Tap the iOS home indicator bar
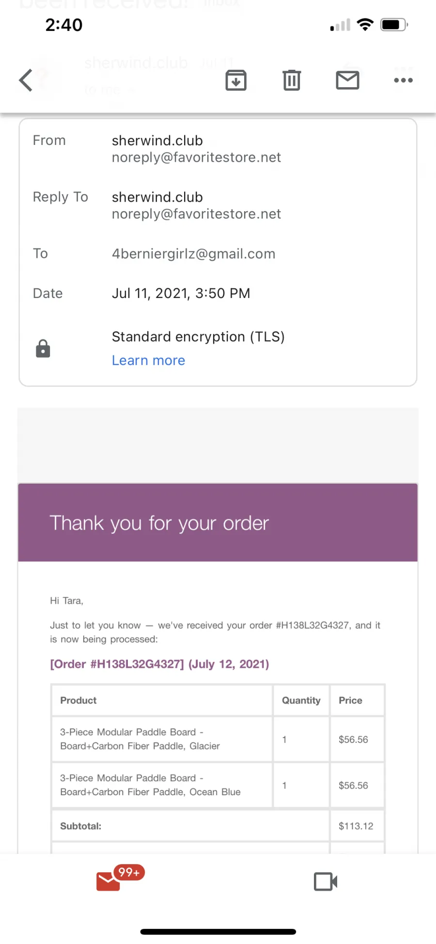This screenshot has height=944, width=436. pos(218,931)
